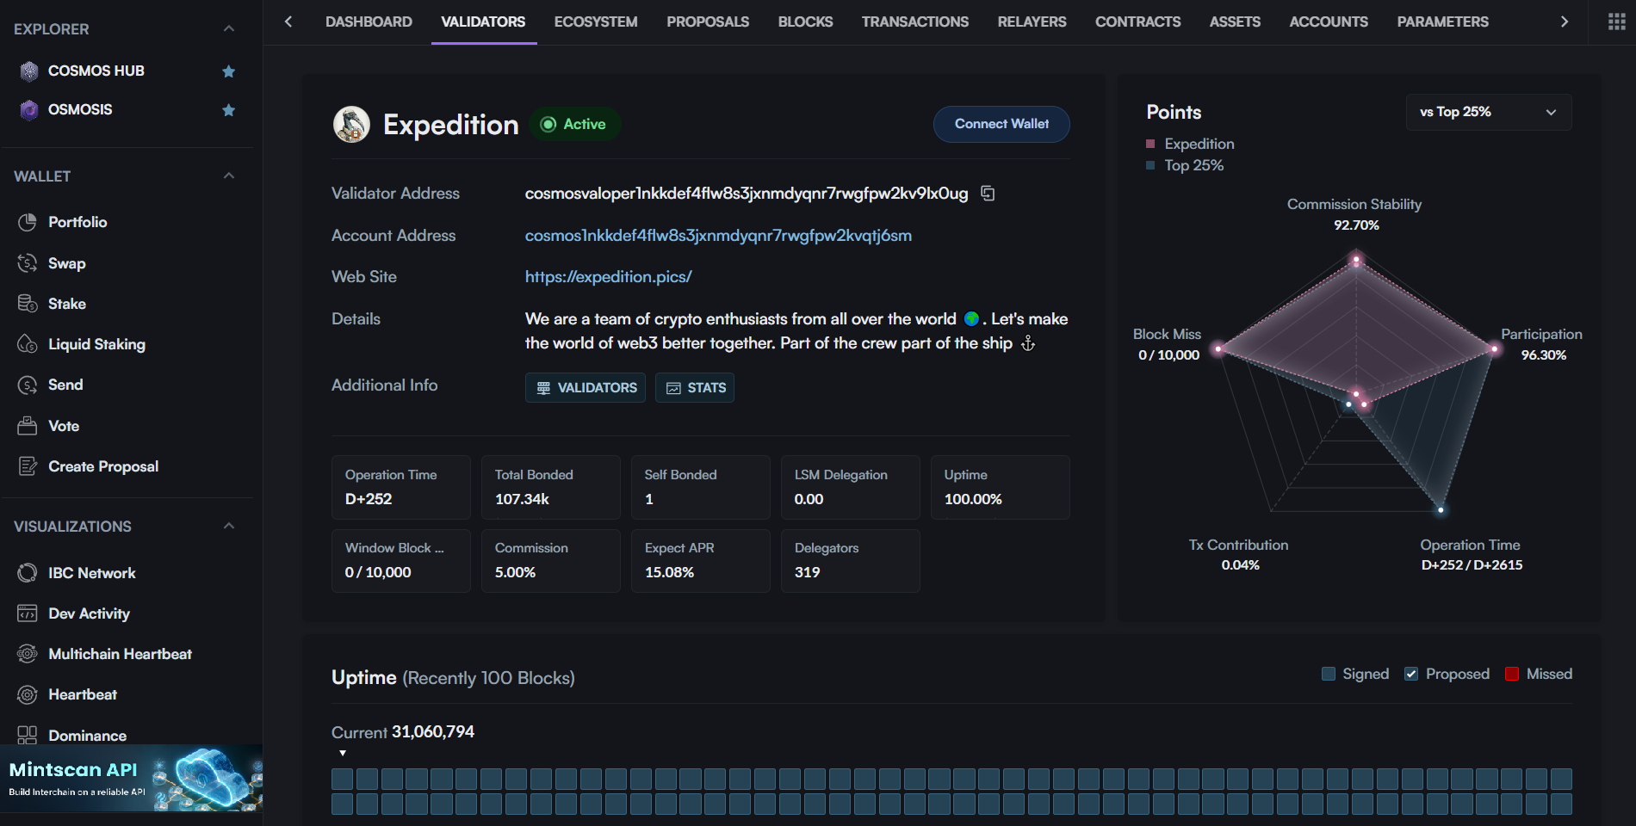Click the Uptime 100.00% card
The width and height of the screenshot is (1636, 826).
[x=1001, y=487]
